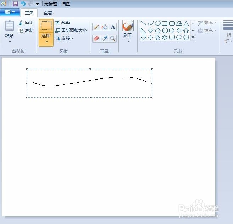Switch to the 主页 tab
The width and height of the screenshot is (233, 224).
pos(29,13)
